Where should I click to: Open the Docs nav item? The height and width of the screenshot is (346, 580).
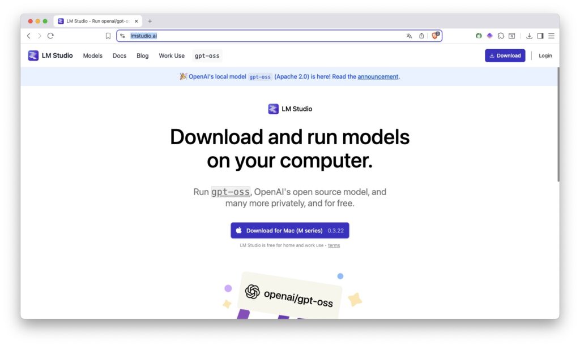[120, 56]
